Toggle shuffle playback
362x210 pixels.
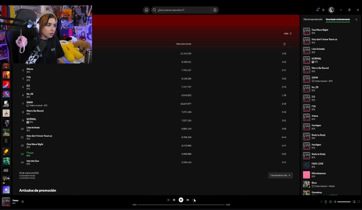[x=168, y=200]
